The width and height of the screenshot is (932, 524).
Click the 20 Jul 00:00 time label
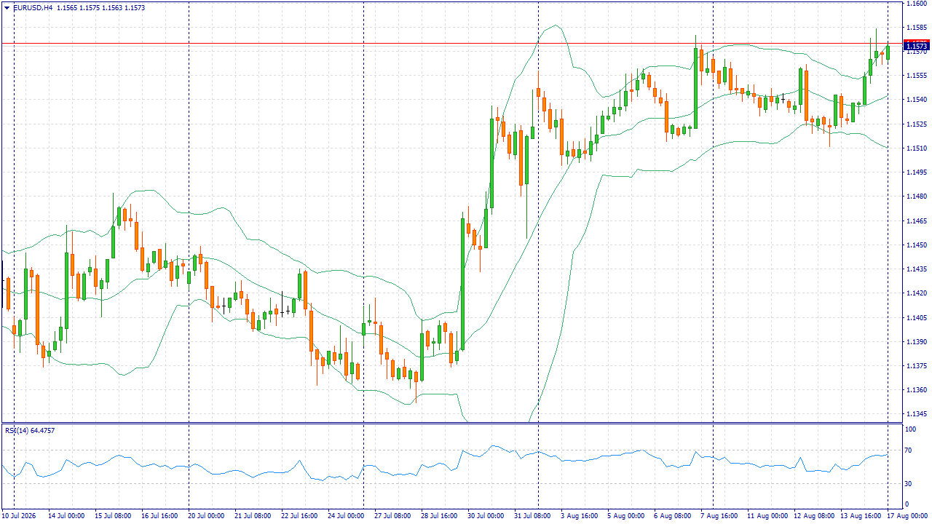coord(206,516)
